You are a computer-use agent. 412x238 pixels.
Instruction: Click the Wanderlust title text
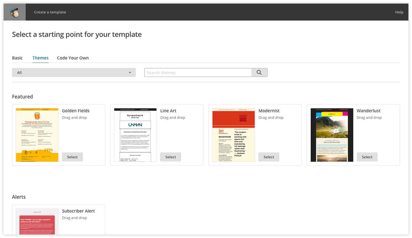pyautogui.click(x=369, y=111)
